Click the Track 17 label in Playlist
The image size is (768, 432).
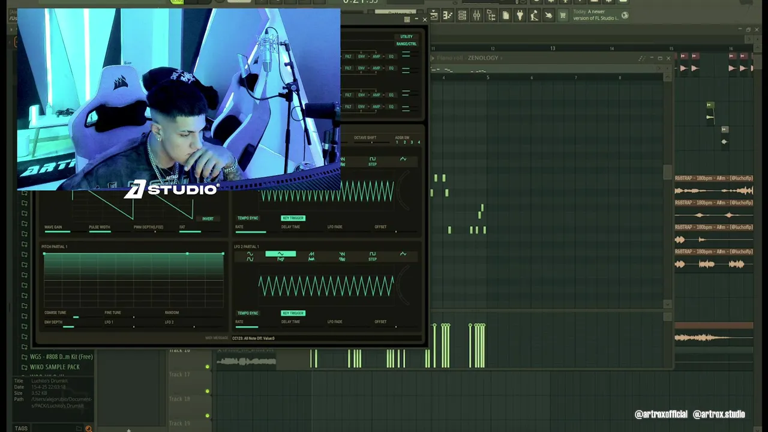pos(179,374)
